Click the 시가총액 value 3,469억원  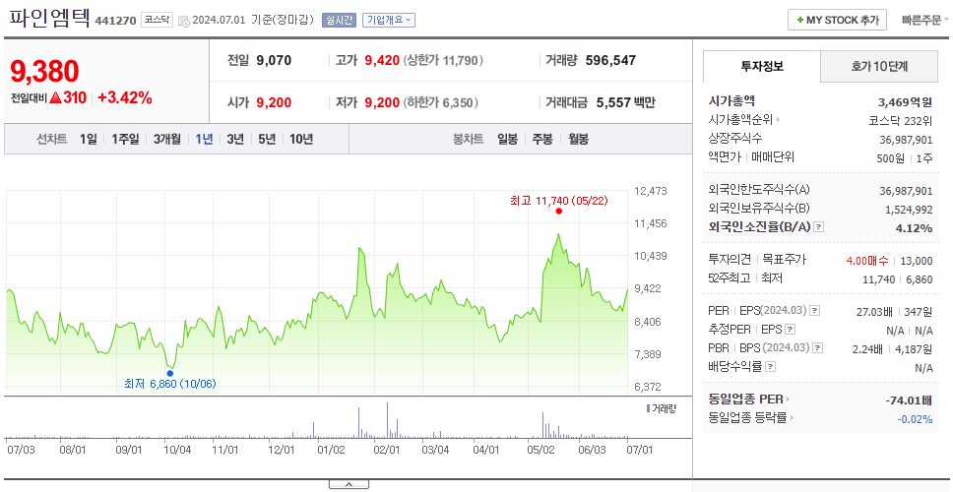click(906, 101)
